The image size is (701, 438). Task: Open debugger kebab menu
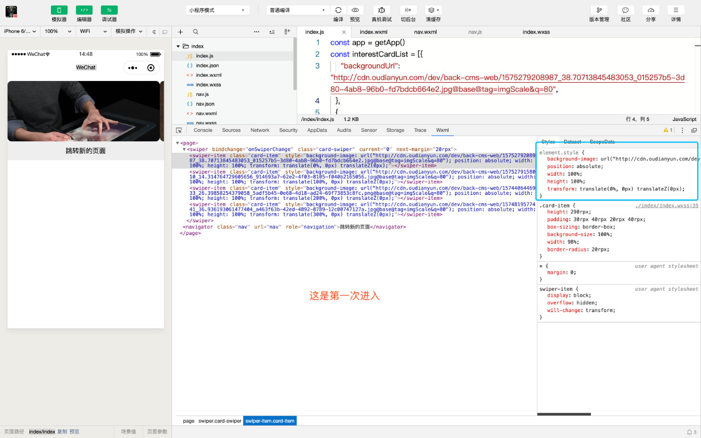pyautogui.click(x=682, y=130)
